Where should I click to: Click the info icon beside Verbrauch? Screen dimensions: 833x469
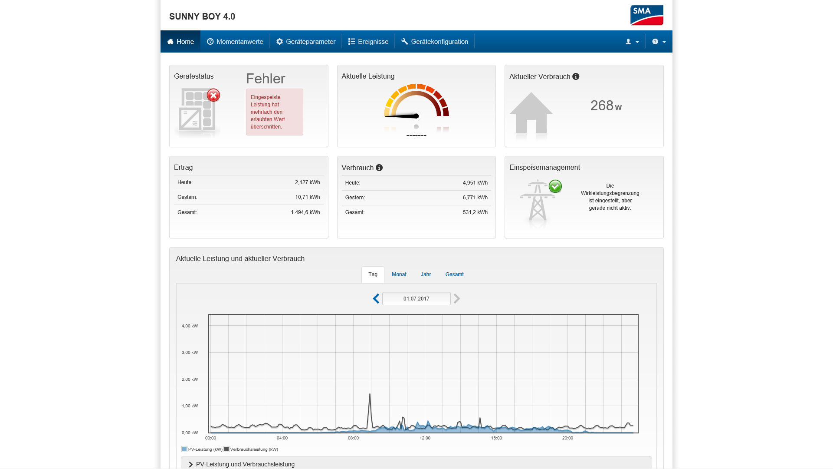click(379, 168)
